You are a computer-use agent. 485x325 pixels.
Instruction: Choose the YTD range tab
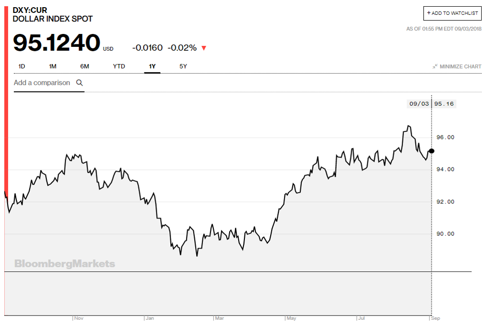point(119,66)
